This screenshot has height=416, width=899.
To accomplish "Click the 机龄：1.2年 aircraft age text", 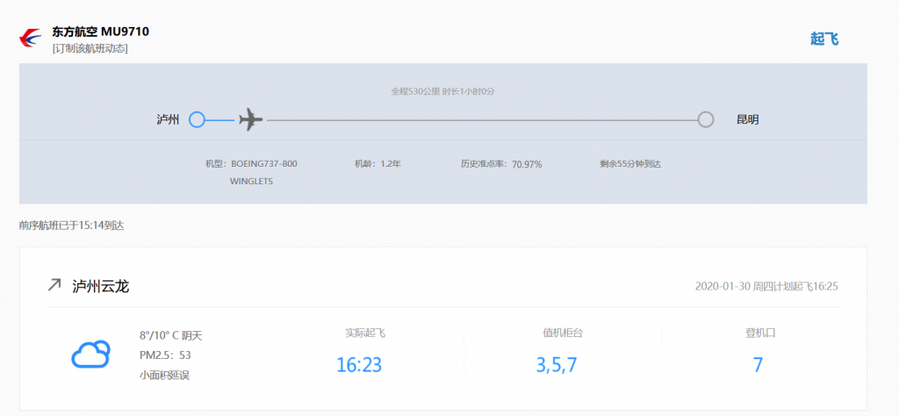I will coord(378,164).
